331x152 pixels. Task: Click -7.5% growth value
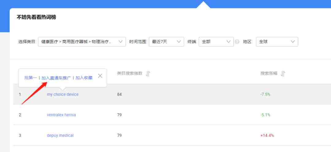click(x=265, y=94)
